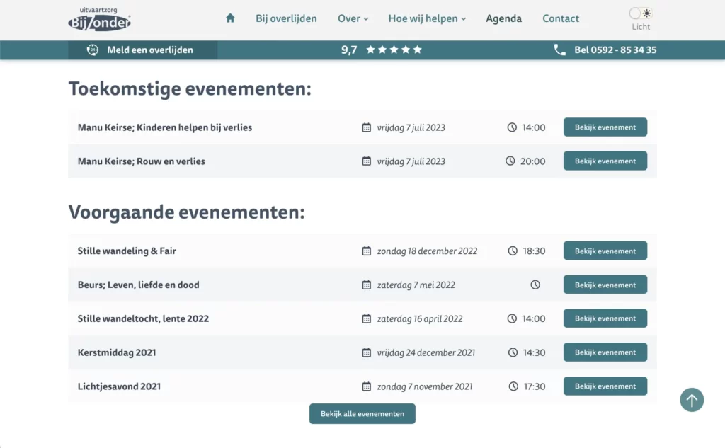Viewport: 725px width, 448px height.
Task: View event Kerstmiddag 2021
Action: 605,352
